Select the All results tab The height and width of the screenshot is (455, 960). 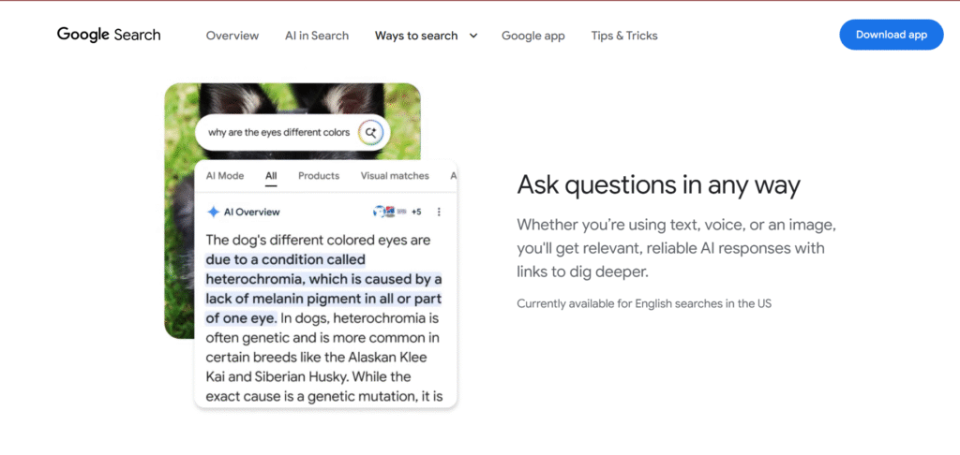(271, 175)
